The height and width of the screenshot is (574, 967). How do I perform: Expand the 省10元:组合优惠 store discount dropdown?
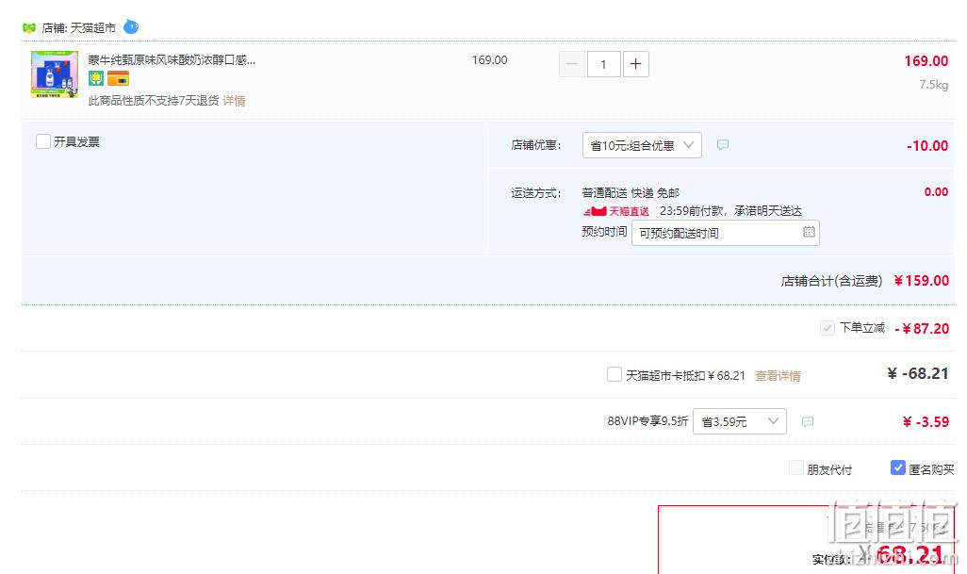(642, 145)
